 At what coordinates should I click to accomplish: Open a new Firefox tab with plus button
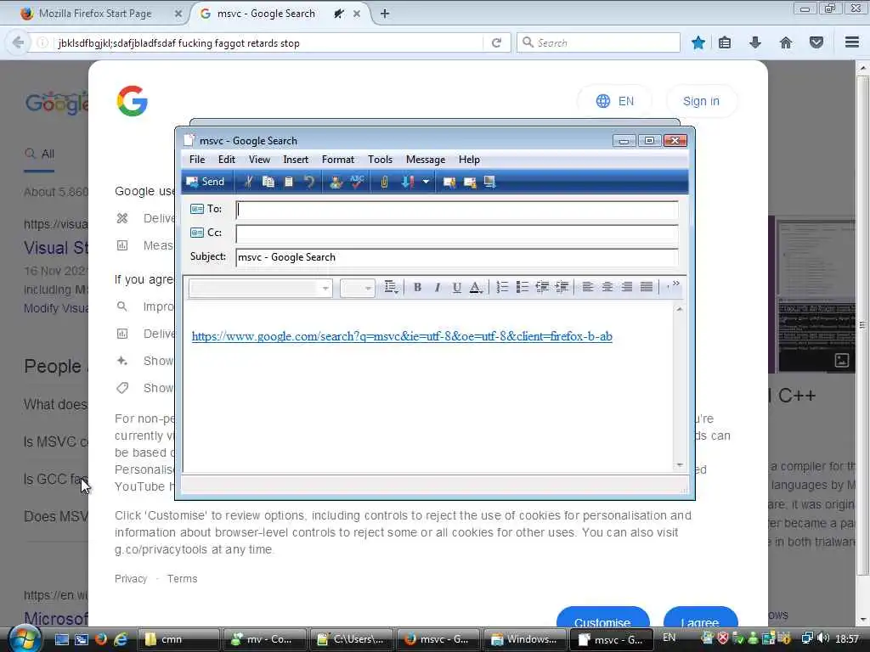tap(385, 14)
